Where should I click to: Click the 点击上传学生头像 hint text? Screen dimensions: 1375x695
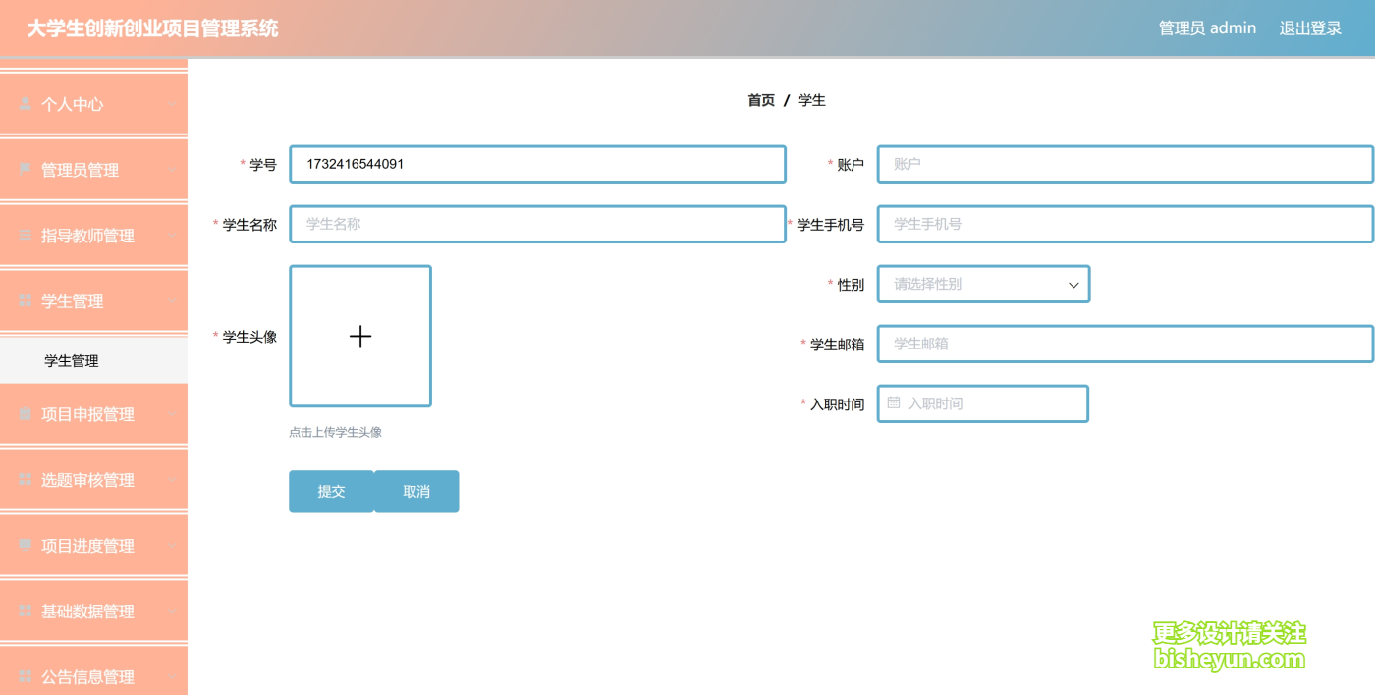335,432
